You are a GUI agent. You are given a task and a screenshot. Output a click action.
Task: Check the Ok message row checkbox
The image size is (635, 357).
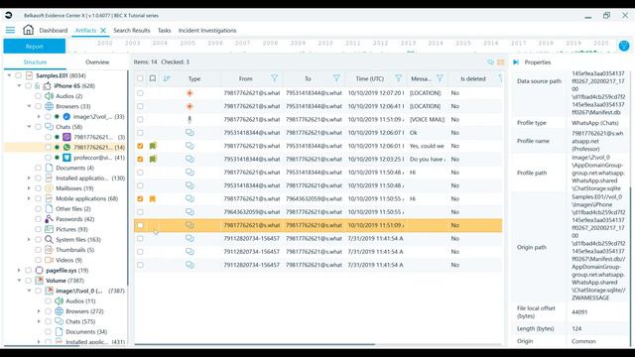pos(140,133)
